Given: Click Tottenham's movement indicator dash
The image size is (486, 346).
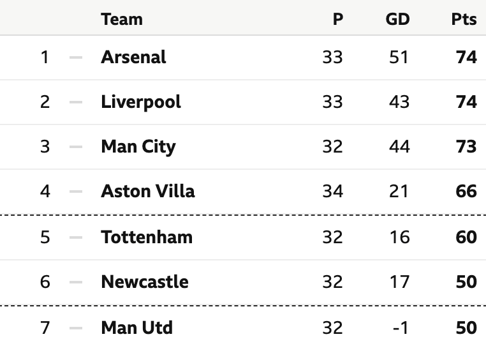Looking at the screenshot, I should pyautogui.click(x=76, y=237).
